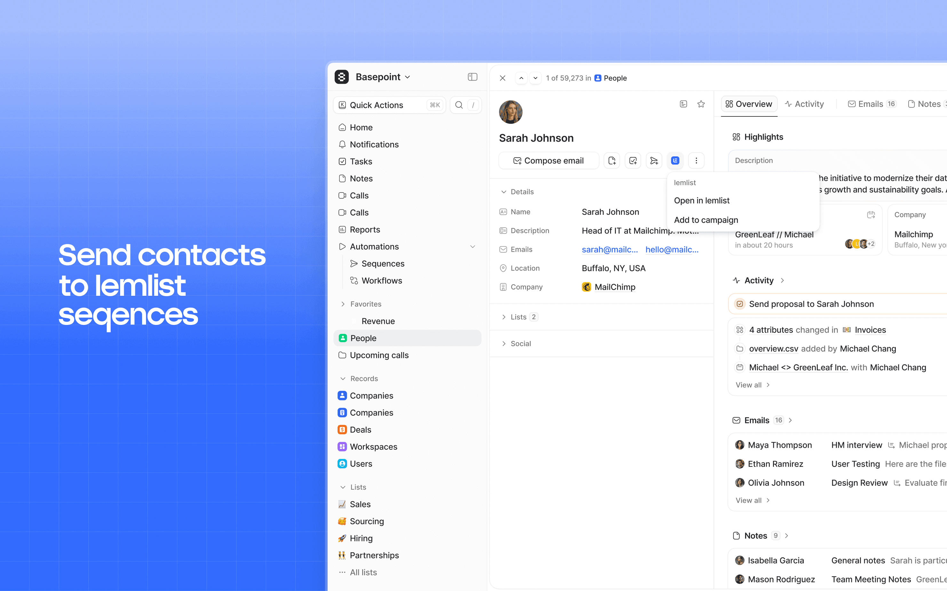Click People breadcrumb in header
The height and width of the screenshot is (591, 947).
(x=610, y=78)
